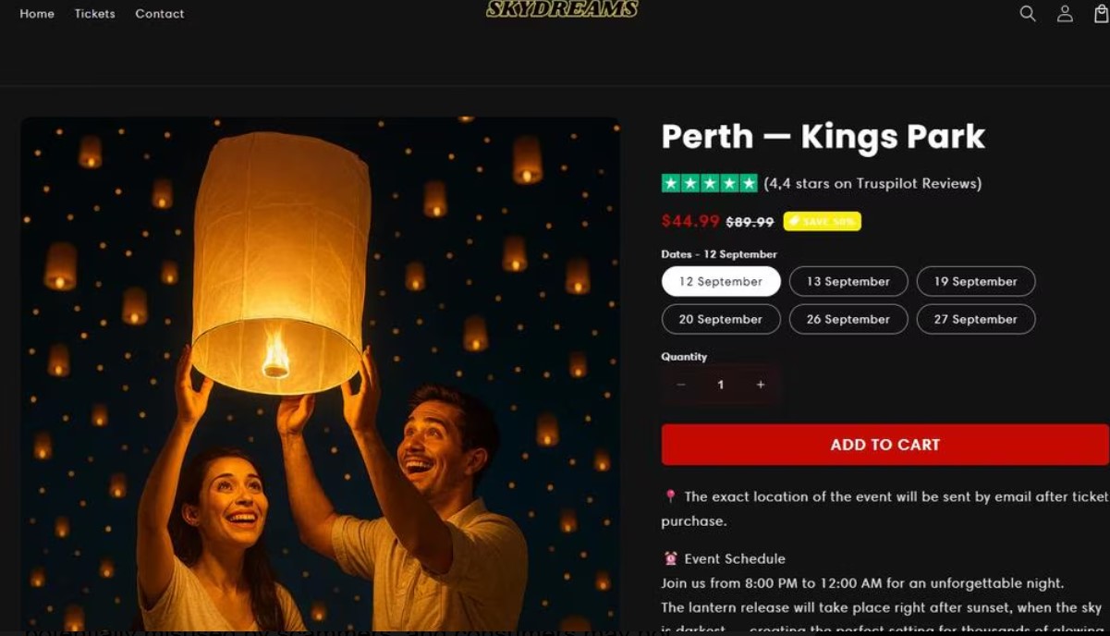1110x636 pixels.
Task: Decrease quantity with the minus button
Action: click(681, 385)
